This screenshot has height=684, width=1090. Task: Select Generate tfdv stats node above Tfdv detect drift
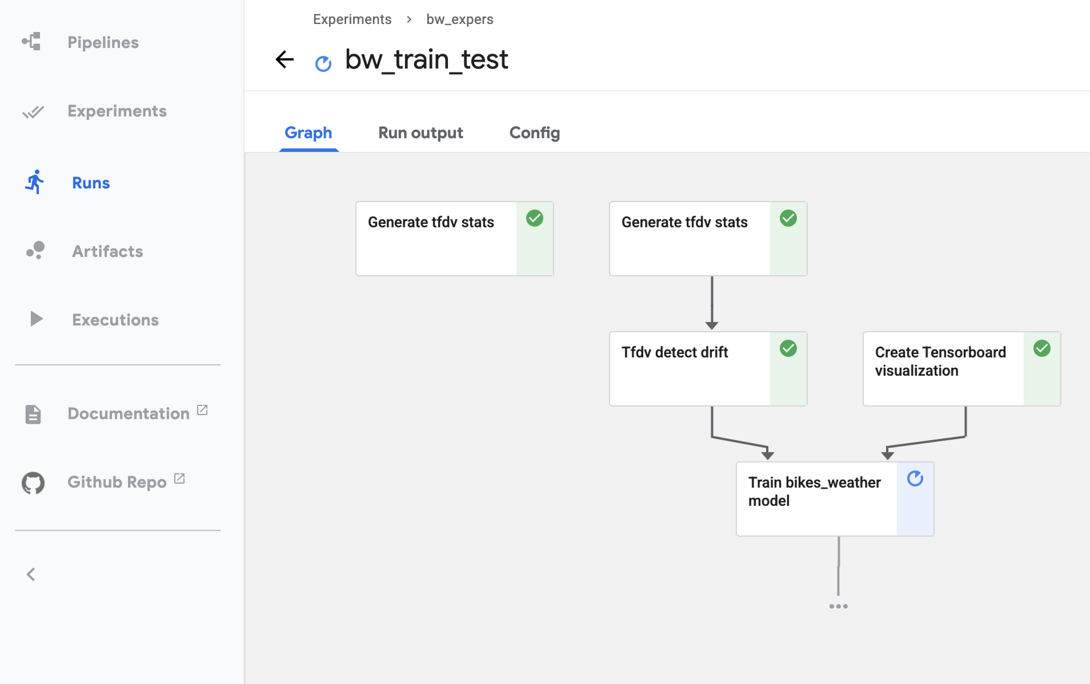pyautogui.click(x=708, y=239)
